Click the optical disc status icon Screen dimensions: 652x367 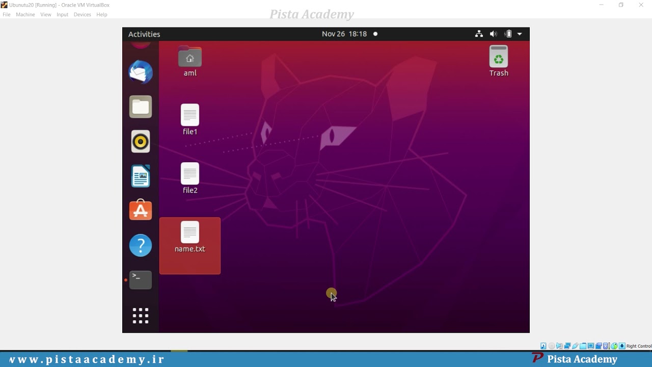click(552, 346)
